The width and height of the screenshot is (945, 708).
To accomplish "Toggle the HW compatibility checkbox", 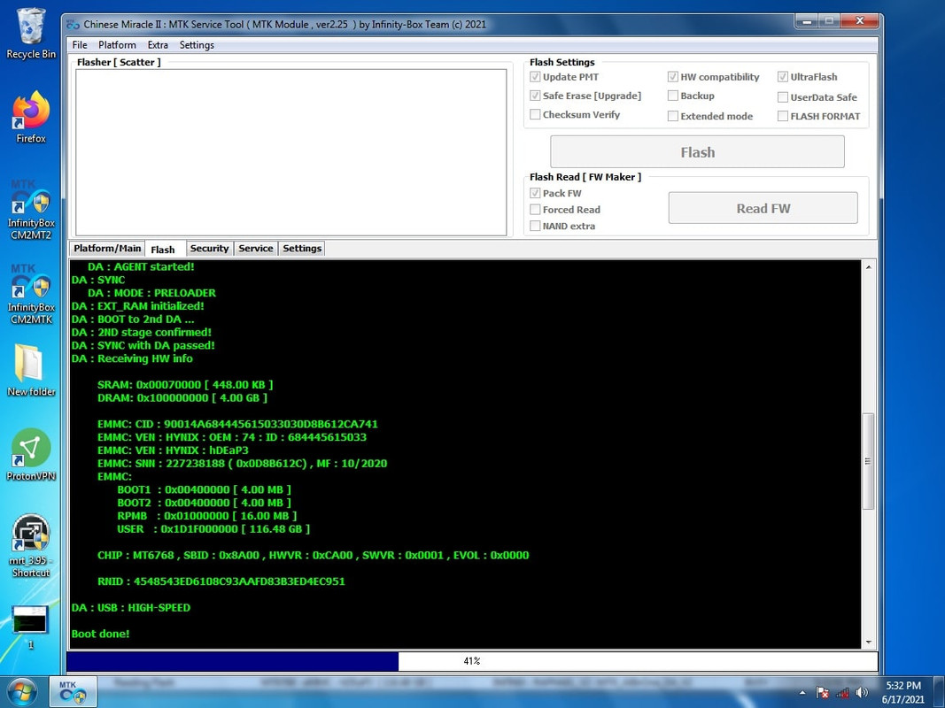I will pyautogui.click(x=673, y=77).
